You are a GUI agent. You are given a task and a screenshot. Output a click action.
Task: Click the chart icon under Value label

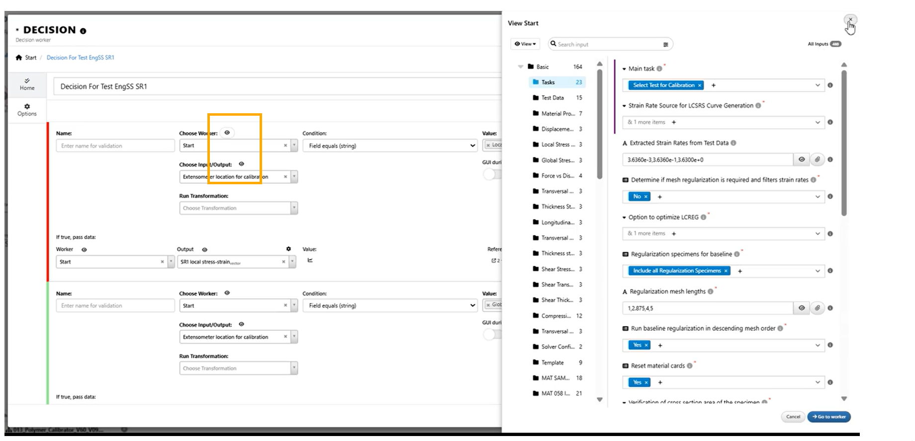tap(310, 260)
